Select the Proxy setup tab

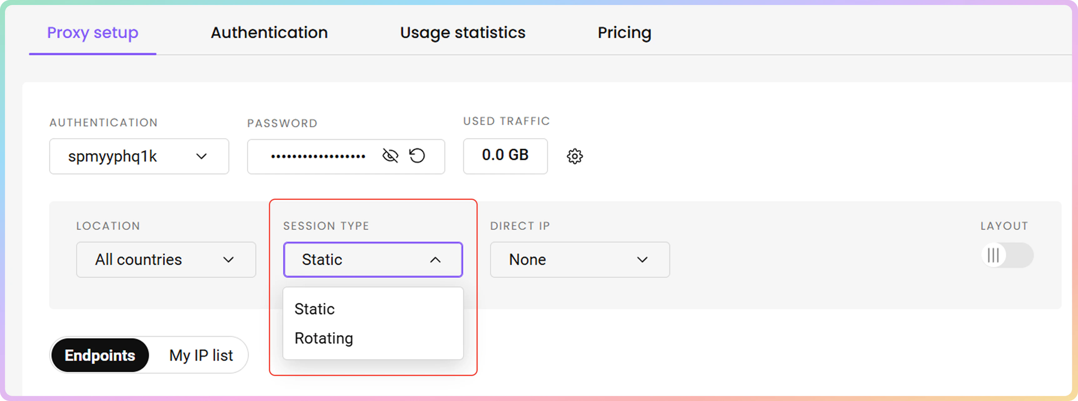tap(93, 32)
